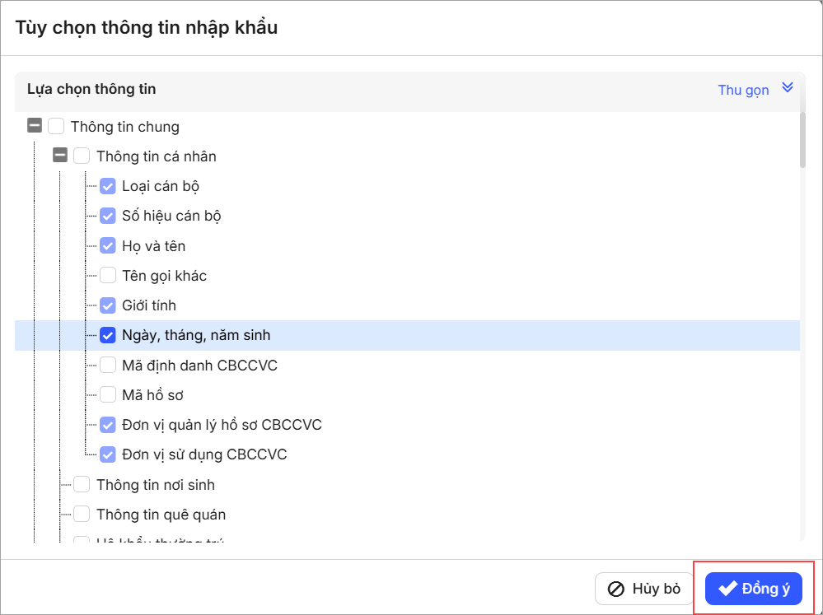Click the double-chevron collapse icon
This screenshot has width=823, height=615.
point(787,88)
